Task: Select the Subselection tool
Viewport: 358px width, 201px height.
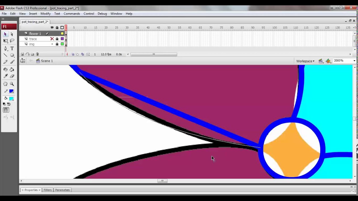Action: [x=12, y=34]
